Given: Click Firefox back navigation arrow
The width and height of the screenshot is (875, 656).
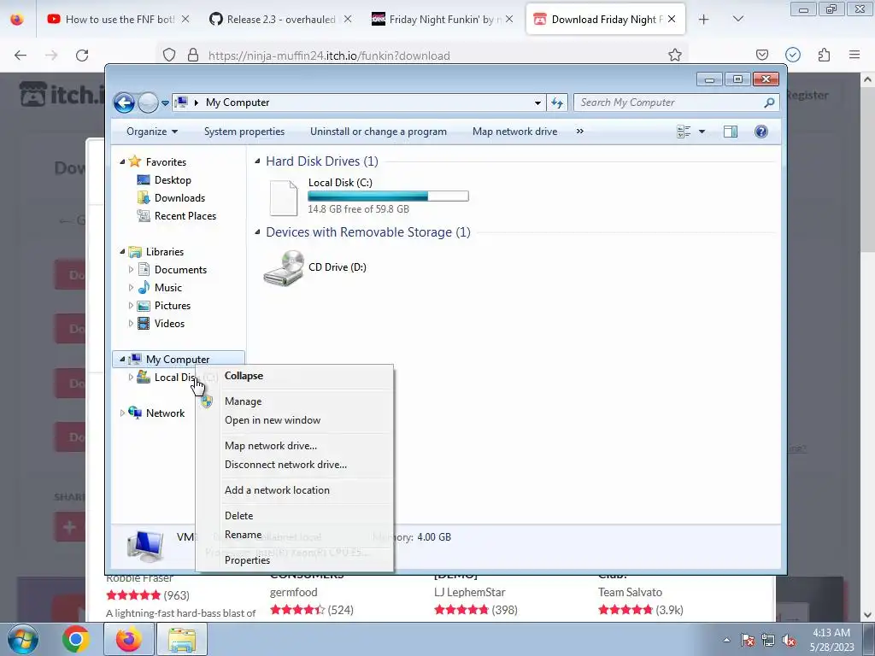Looking at the screenshot, I should point(21,56).
